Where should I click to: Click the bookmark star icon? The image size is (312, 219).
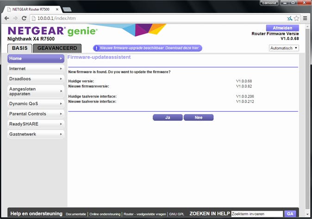[x=296, y=18]
